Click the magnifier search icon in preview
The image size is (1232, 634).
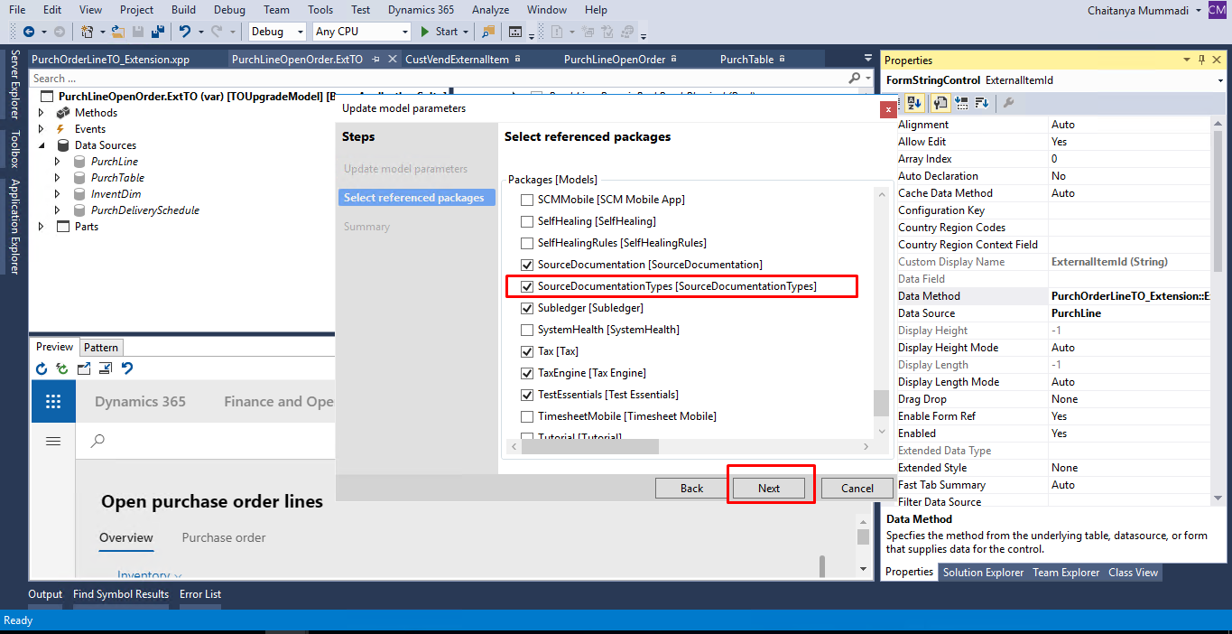tap(98, 441)
